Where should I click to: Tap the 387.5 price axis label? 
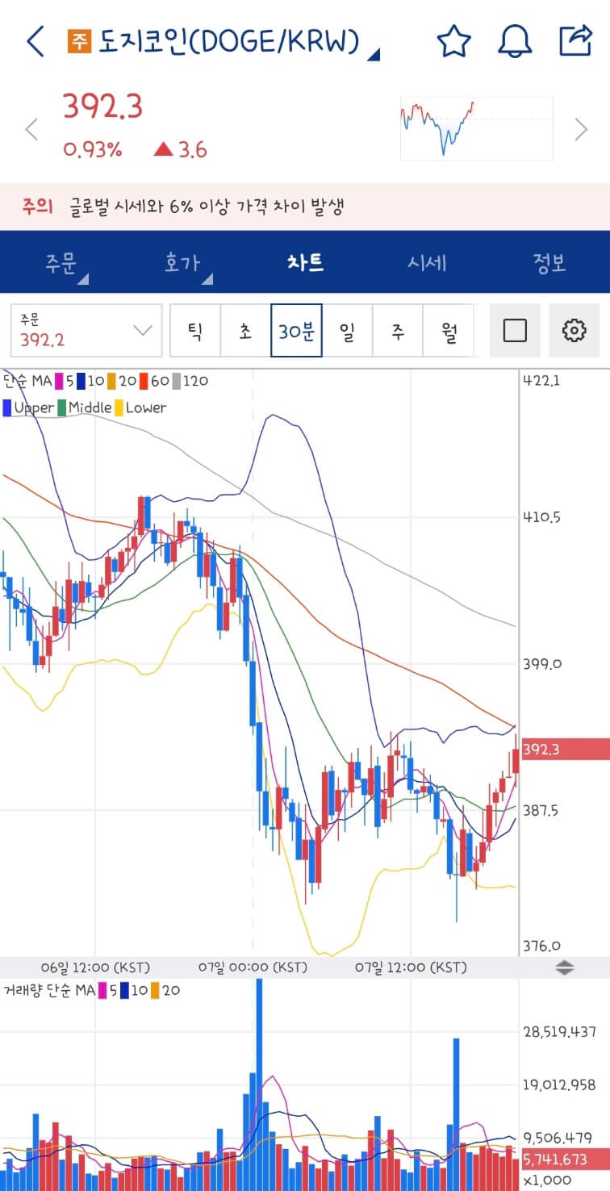coord(541,810)
